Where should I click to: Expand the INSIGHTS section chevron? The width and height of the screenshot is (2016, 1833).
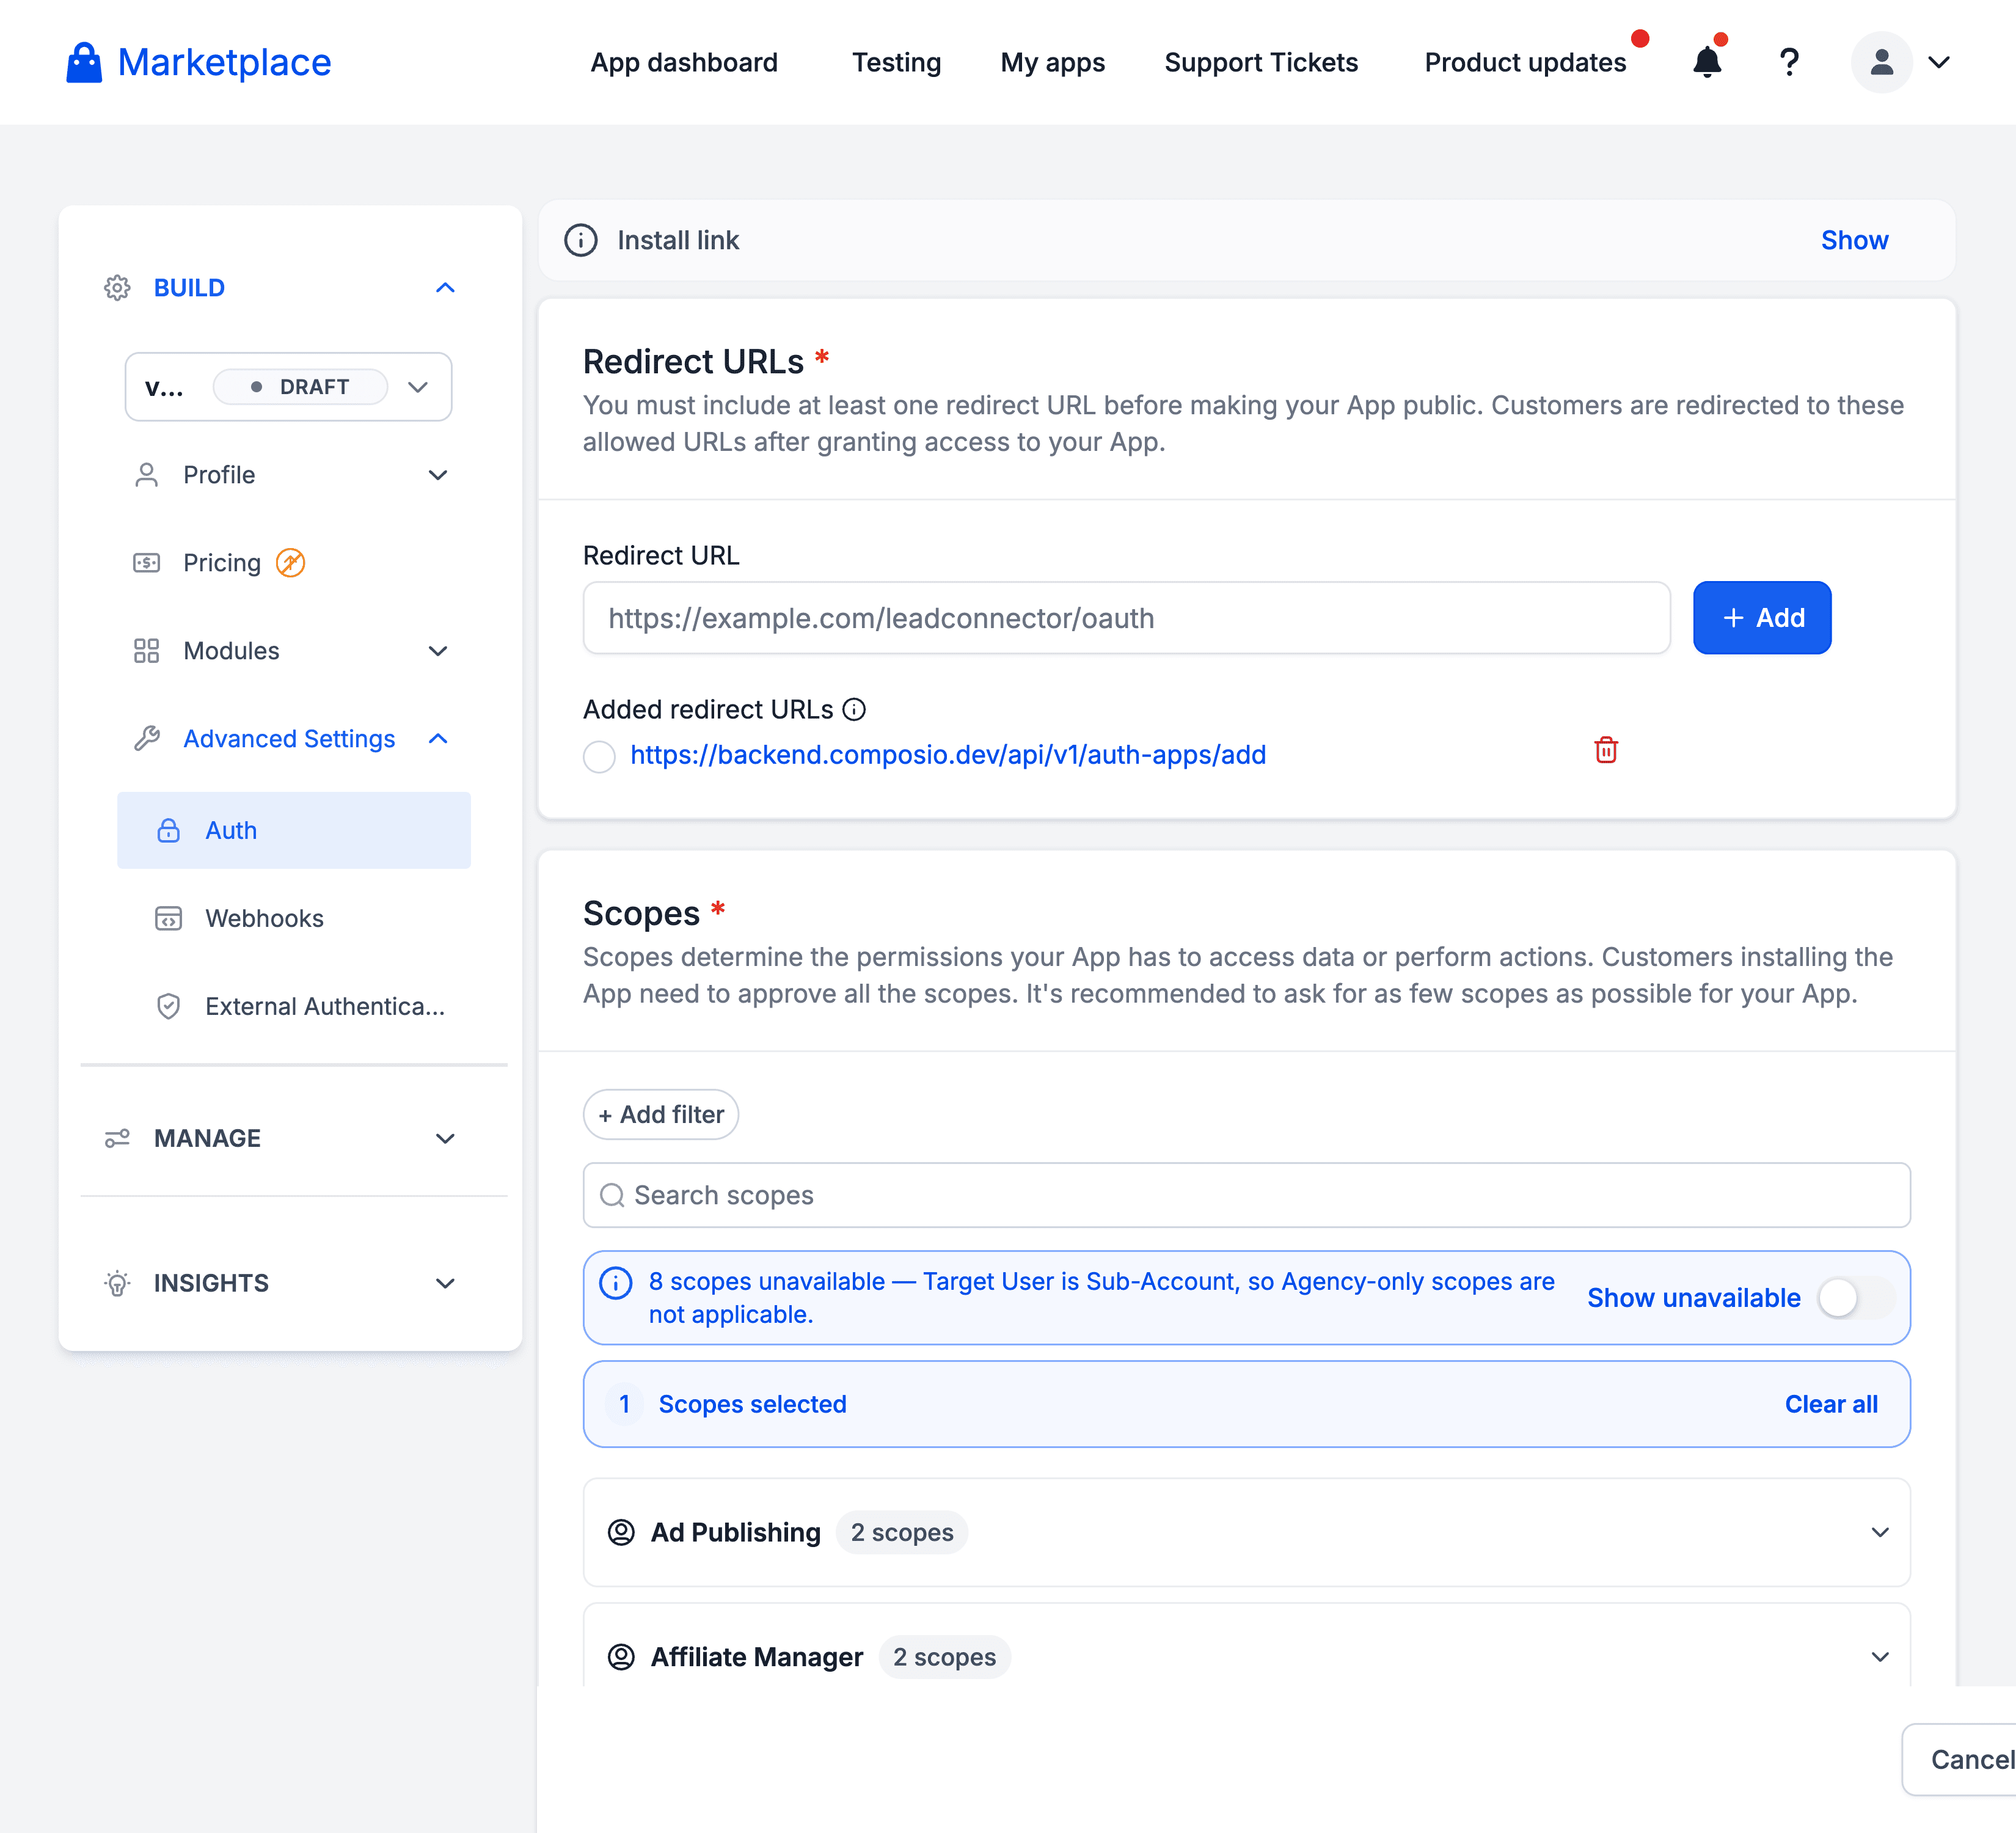coord(445,1283)
